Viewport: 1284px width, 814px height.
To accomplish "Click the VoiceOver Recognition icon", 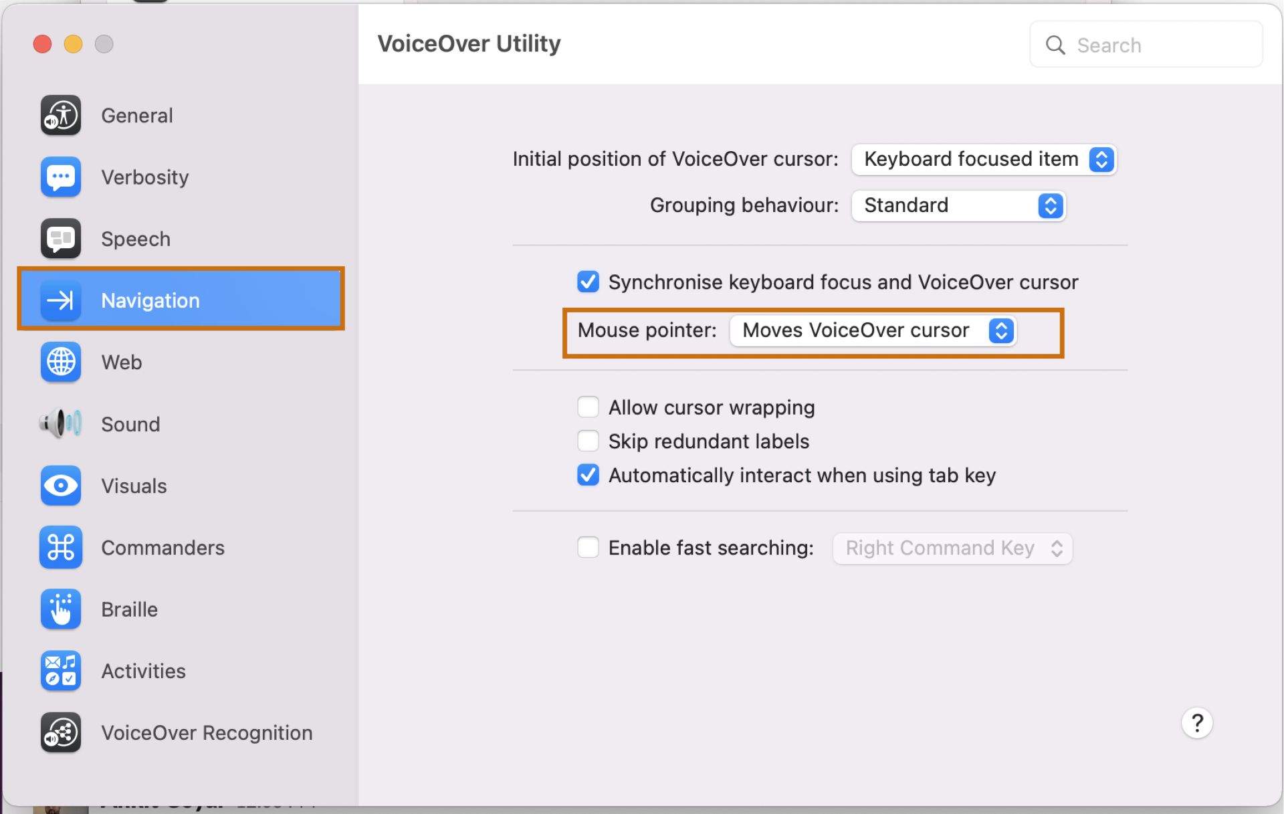I will [x=60, y=732].
